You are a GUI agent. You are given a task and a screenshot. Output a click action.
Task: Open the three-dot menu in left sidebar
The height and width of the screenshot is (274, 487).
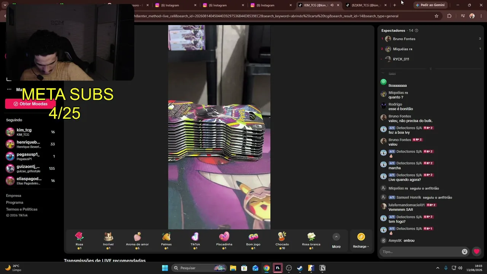(x=9, y=89)
